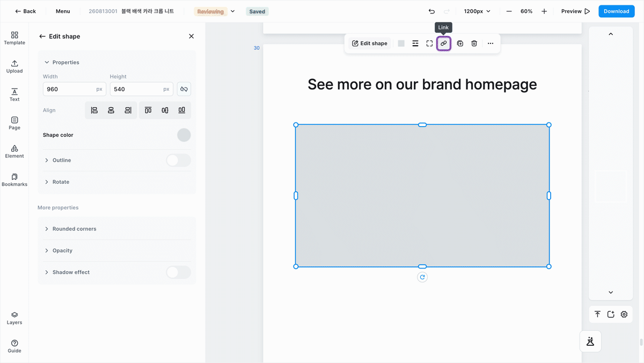Collapse the Properties section
Image resolution: width=644 pixels, height=363 pixels.
(x=62, y=62)
